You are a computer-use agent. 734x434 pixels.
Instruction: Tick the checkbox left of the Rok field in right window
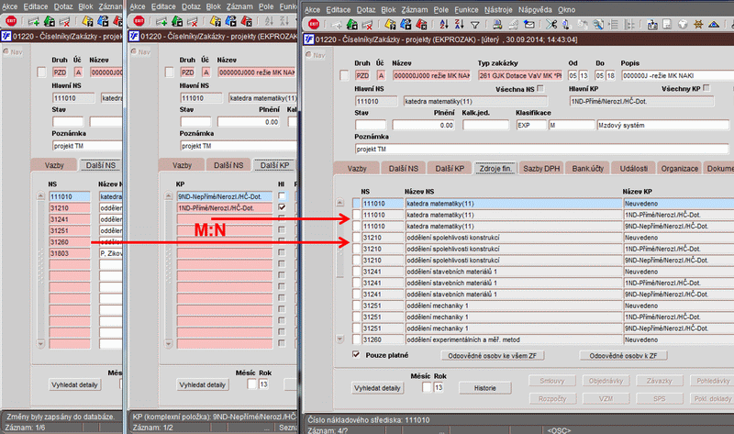427,387
